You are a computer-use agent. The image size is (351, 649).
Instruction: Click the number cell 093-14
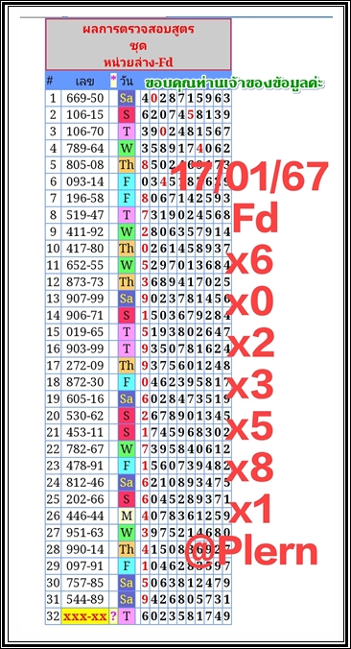click(85, 181)
